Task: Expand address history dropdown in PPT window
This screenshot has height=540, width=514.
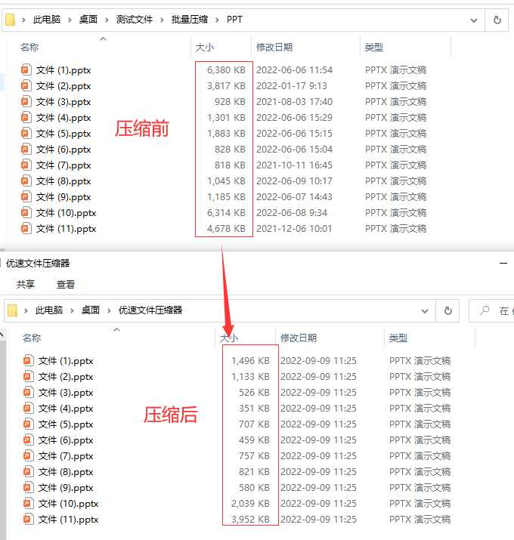Action: [474, 20]
